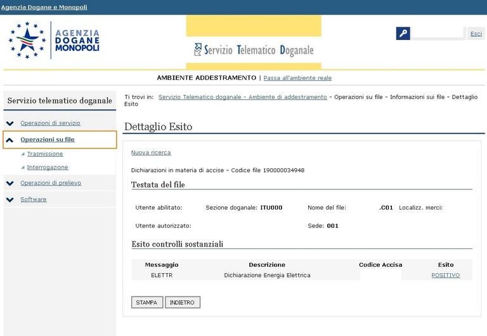Expand the Software section chevron

(10, 199)
